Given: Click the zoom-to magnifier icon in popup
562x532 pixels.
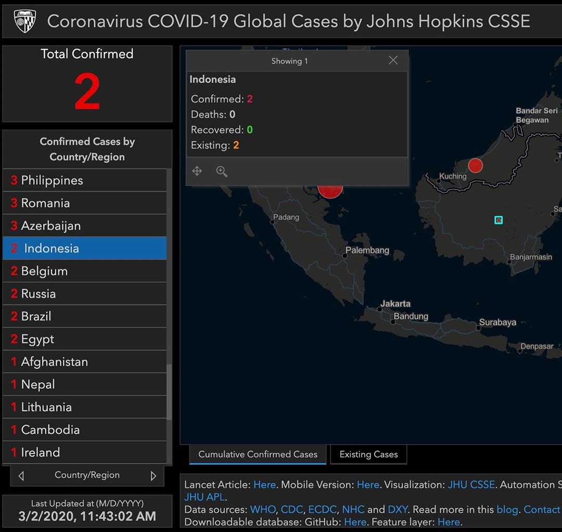Looking at the screenshot, I should 222,171.
